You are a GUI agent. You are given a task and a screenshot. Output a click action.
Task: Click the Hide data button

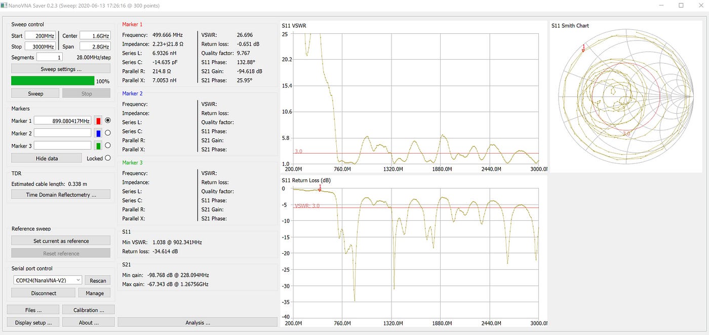pos(47,158)
